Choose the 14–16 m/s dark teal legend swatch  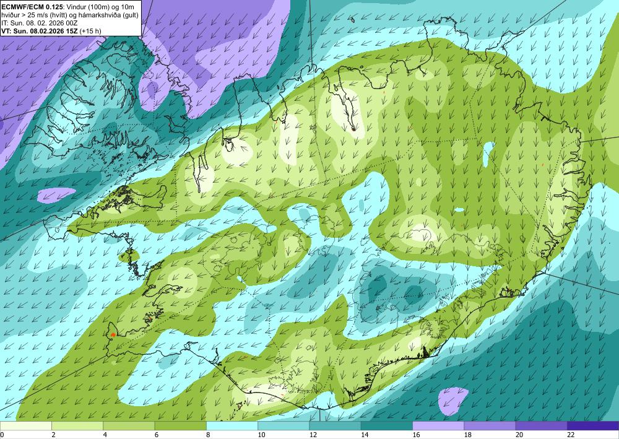point(387,425)
